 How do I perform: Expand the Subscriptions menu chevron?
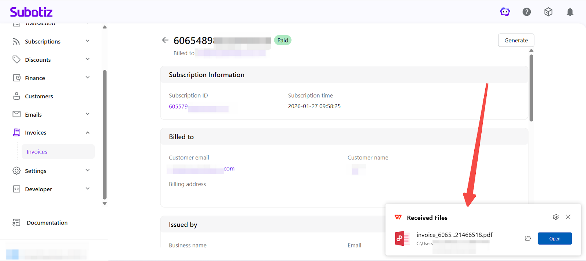88,41
